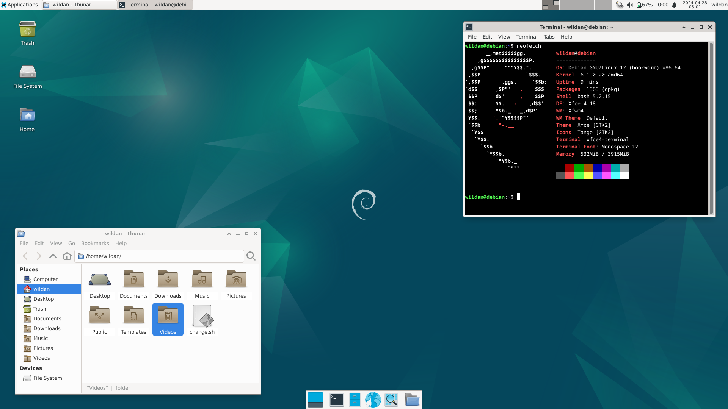
Task: Click first workspace in workspace switcher
Action: pyautogui.click(x=551, y=5)
